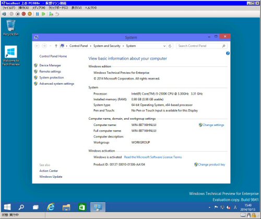Screen dimensions: 261x219
Task: Open System protection
Action: click(52, 77)
